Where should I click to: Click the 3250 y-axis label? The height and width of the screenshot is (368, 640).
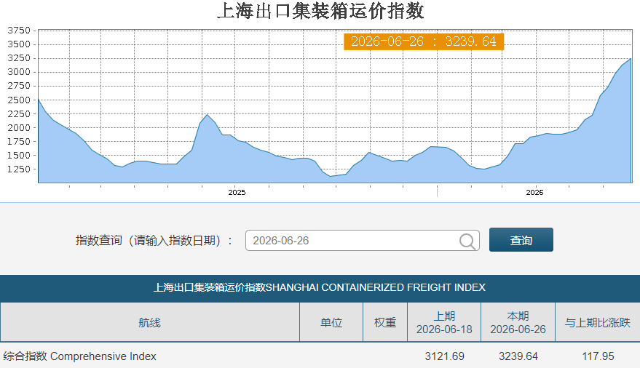click(19, 58)
